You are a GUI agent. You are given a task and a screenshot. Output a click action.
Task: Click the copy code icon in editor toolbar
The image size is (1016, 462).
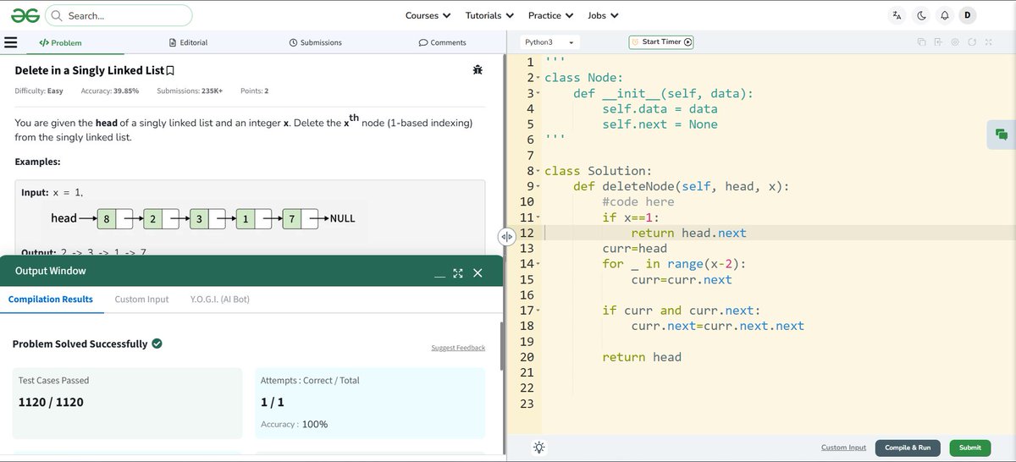(921, 42)
